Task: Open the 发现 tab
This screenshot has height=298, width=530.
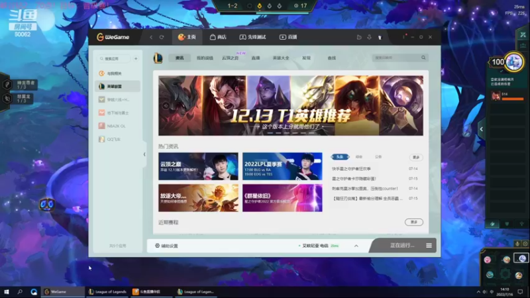Action: [x=306, y=58]
